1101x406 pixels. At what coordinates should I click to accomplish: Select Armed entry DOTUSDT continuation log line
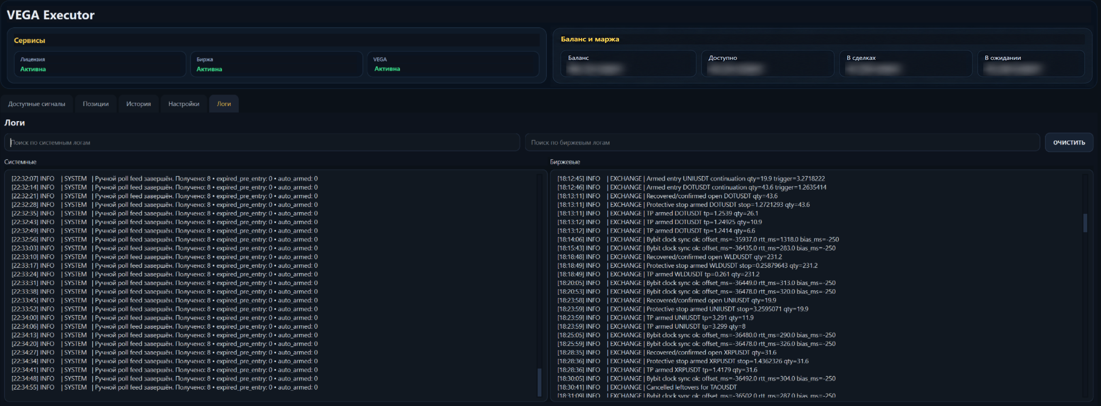point(692,187)
